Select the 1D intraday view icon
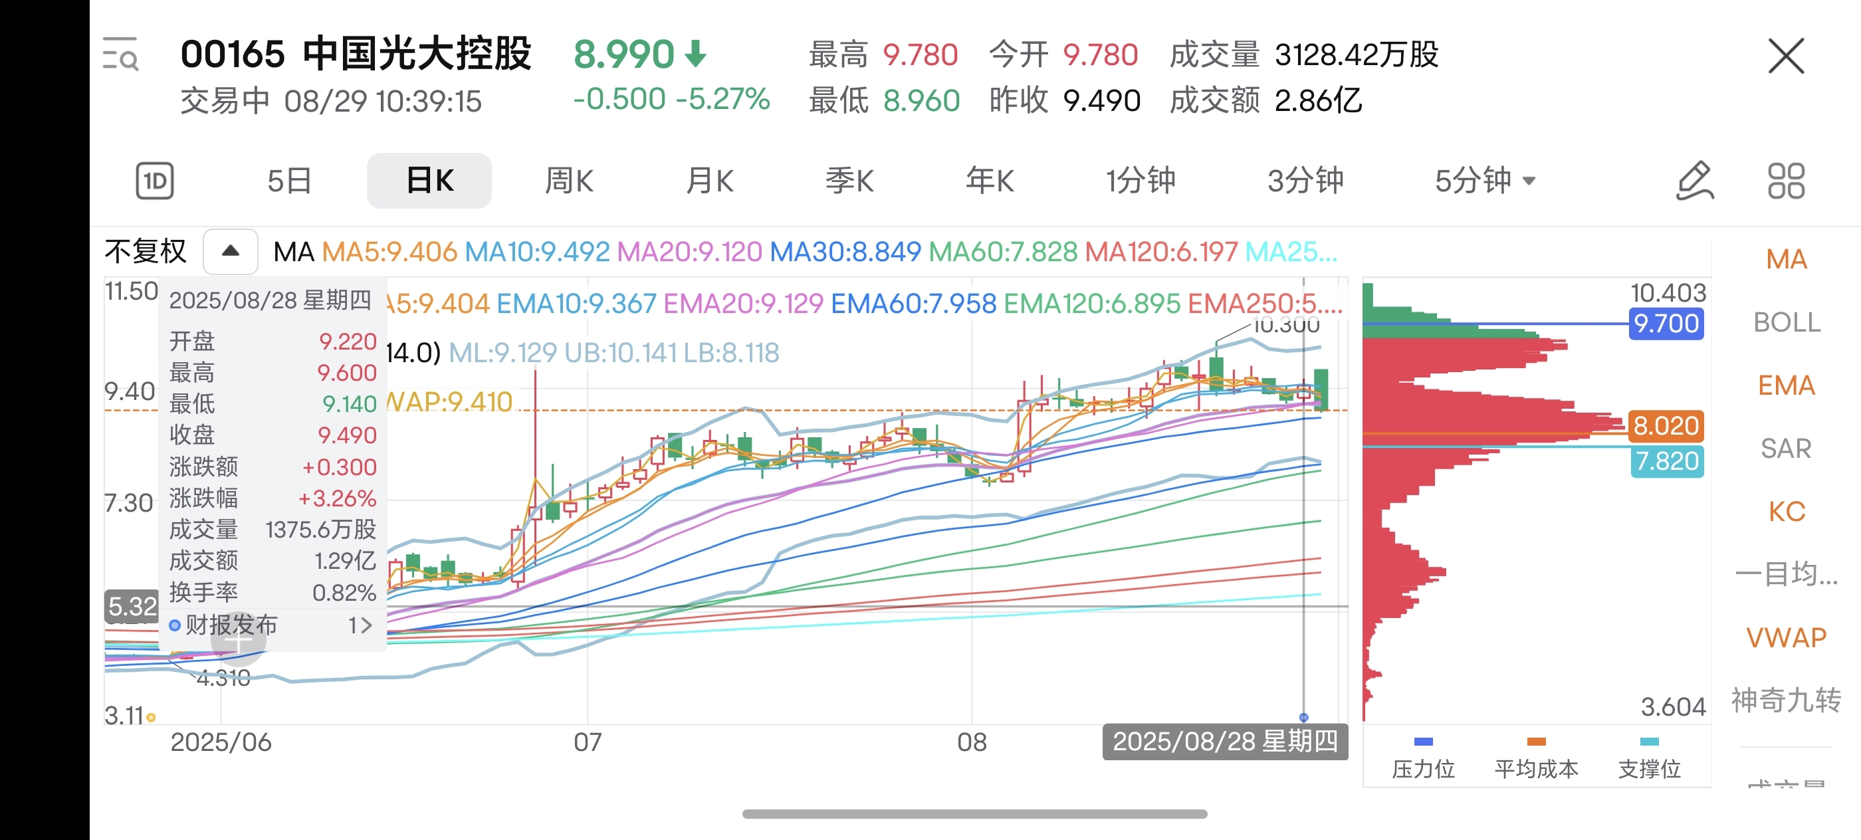1861x840 pixels. 155,181
